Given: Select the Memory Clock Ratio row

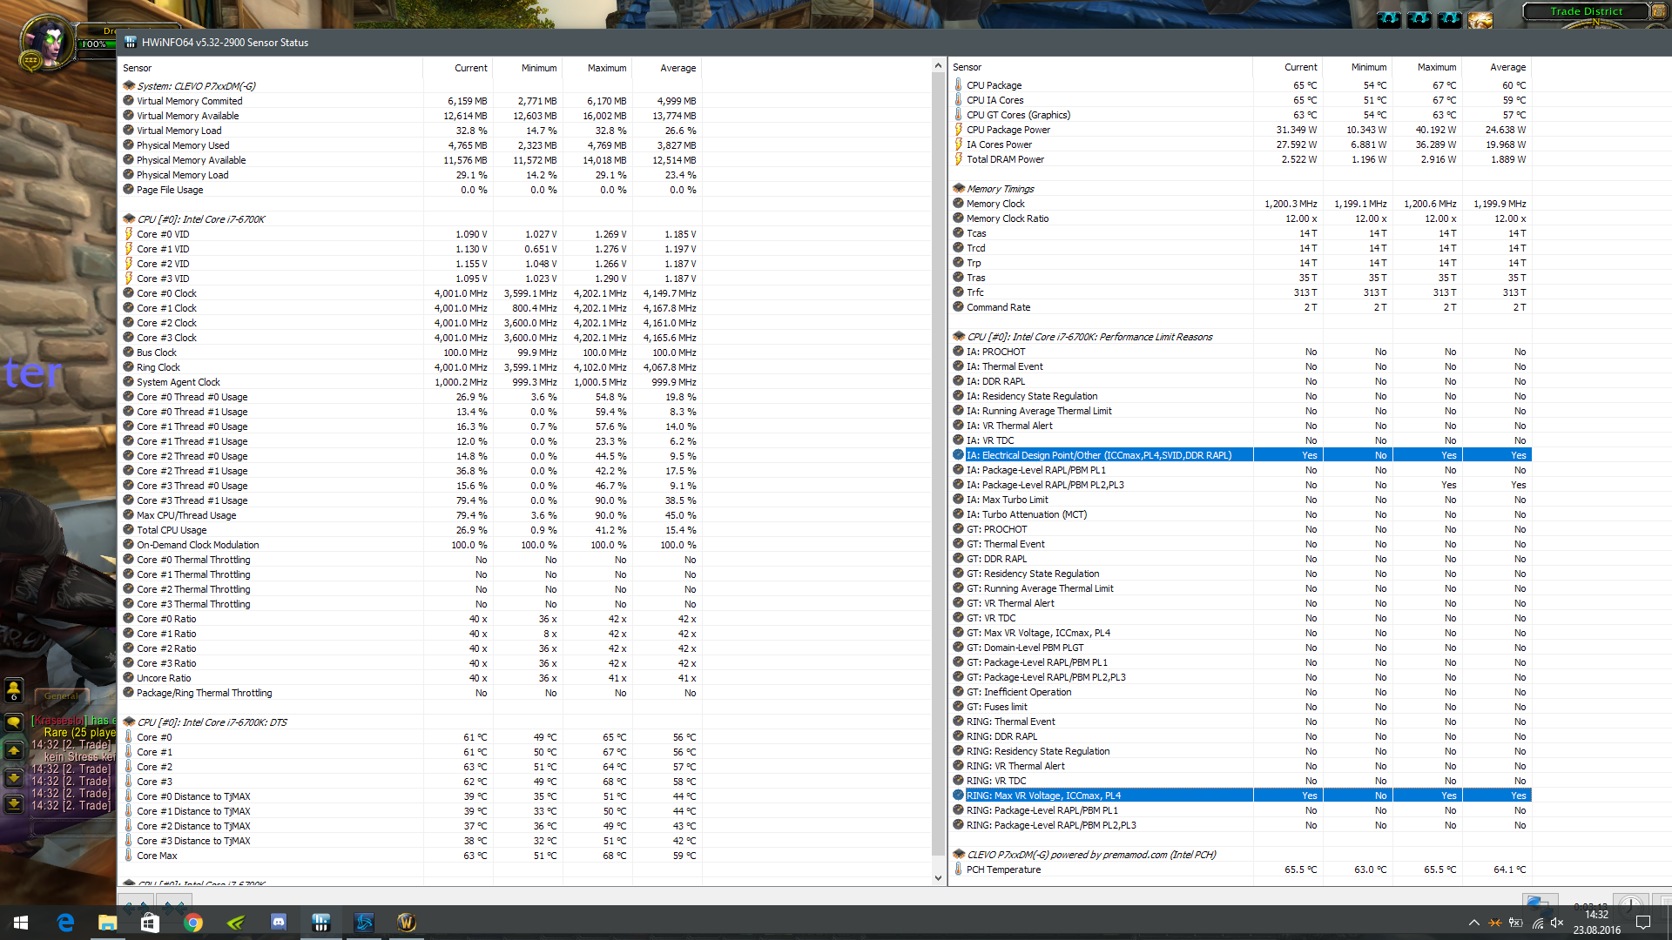Looking at the screenshot, I should tap(1240, 218).
